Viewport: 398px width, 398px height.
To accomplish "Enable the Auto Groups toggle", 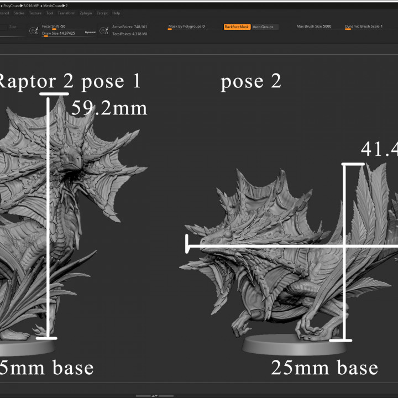I will [264, 27].
